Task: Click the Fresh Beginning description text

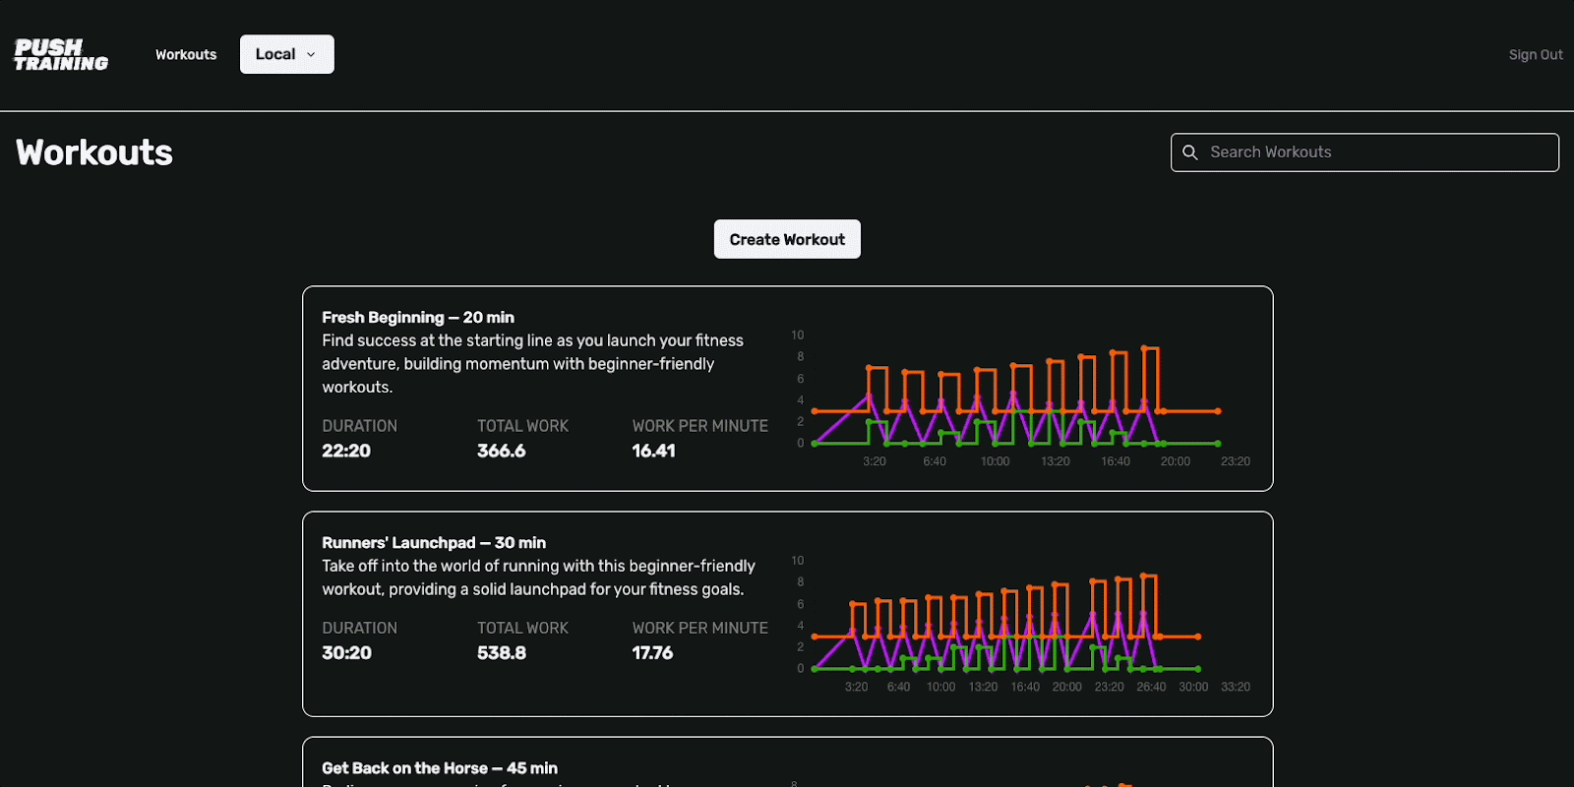Action: coord(533,364)
